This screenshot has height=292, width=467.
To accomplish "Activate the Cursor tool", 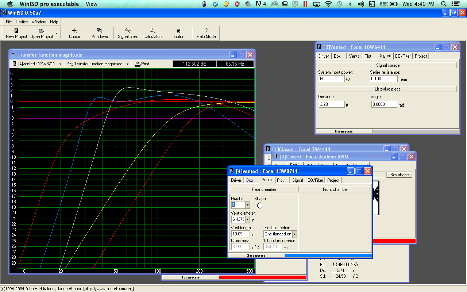I will (x=74, y=33).
